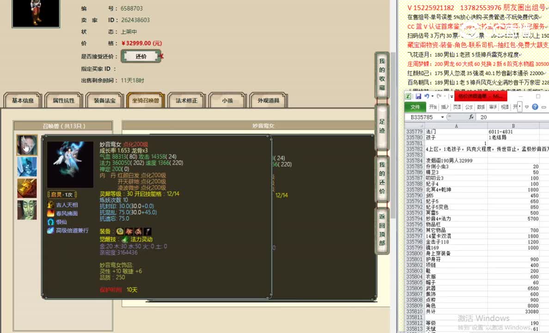The width and height of the screenshot is (549, 333).
Task: Click the Excel Help question mark icon
Action: 535,106
